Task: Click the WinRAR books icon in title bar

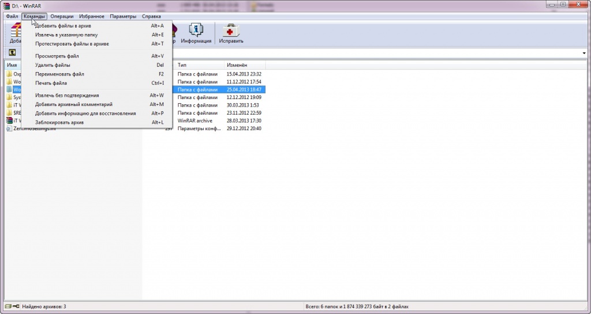Action: click(x=6, y=6)
